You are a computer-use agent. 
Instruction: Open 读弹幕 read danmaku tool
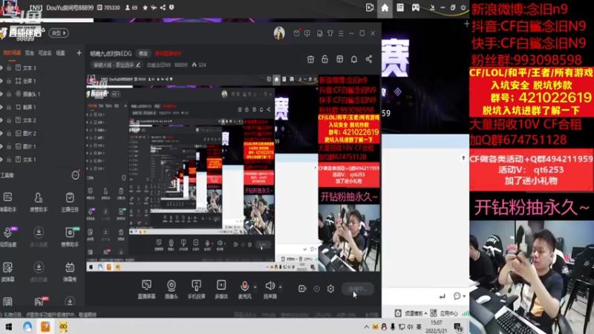tap(7, 271)
